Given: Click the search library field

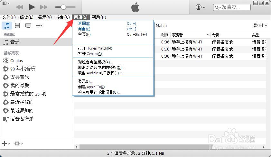Looking at the screenshot, I should click(x=232, y=7).
